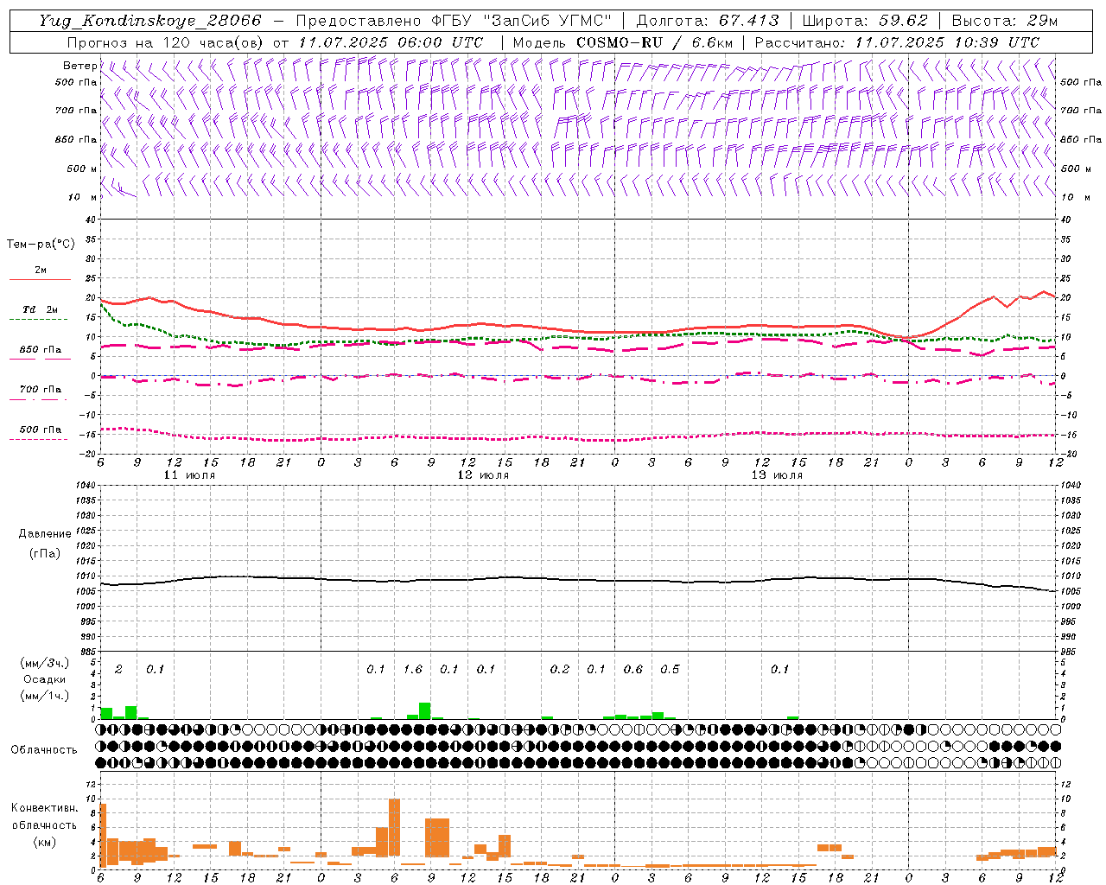
Task: Click the Тем-ра(°C) axis label
Action: [x=41, y=245]
